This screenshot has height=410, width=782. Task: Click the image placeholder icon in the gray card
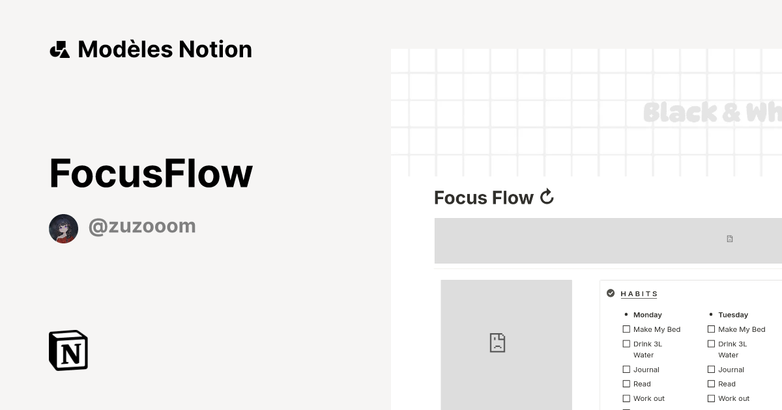click(x=498, y=342)
